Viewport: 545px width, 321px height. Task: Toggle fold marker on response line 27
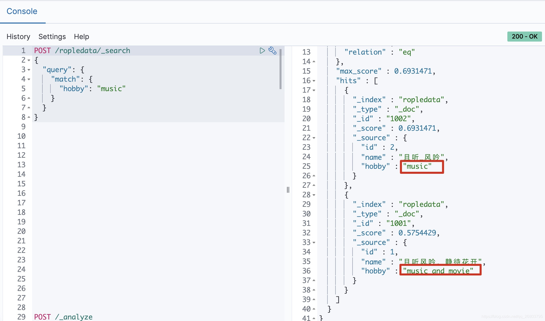[x=314, y=185]
